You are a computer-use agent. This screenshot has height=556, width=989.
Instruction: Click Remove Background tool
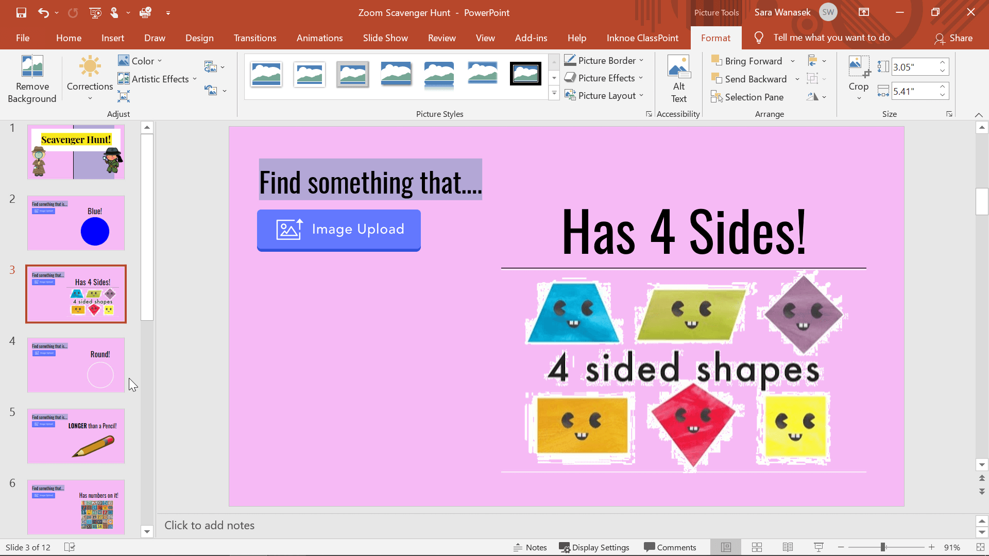pos(32,79)
